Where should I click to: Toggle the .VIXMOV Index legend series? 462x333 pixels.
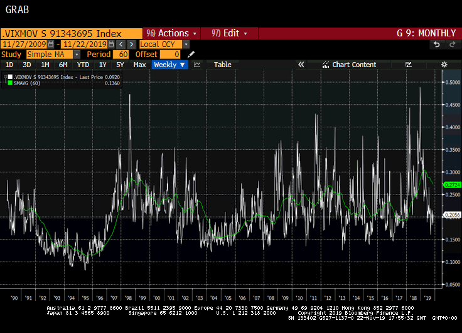click(x=8, y=77)
